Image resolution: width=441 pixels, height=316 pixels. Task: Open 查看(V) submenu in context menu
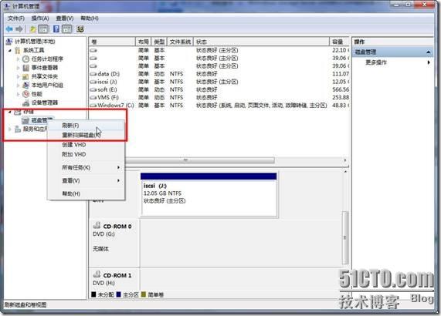coord(87,180)
